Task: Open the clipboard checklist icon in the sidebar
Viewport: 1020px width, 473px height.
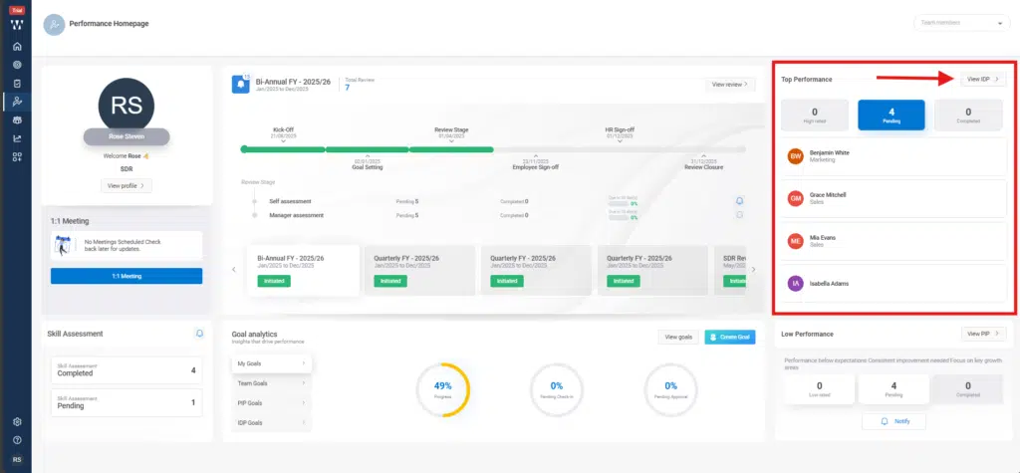Action: [x=18, y=84]
